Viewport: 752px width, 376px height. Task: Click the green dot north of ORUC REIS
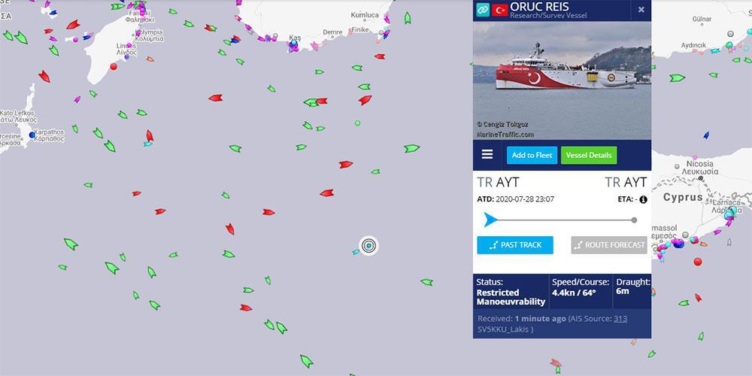click(x=357, y=123)
